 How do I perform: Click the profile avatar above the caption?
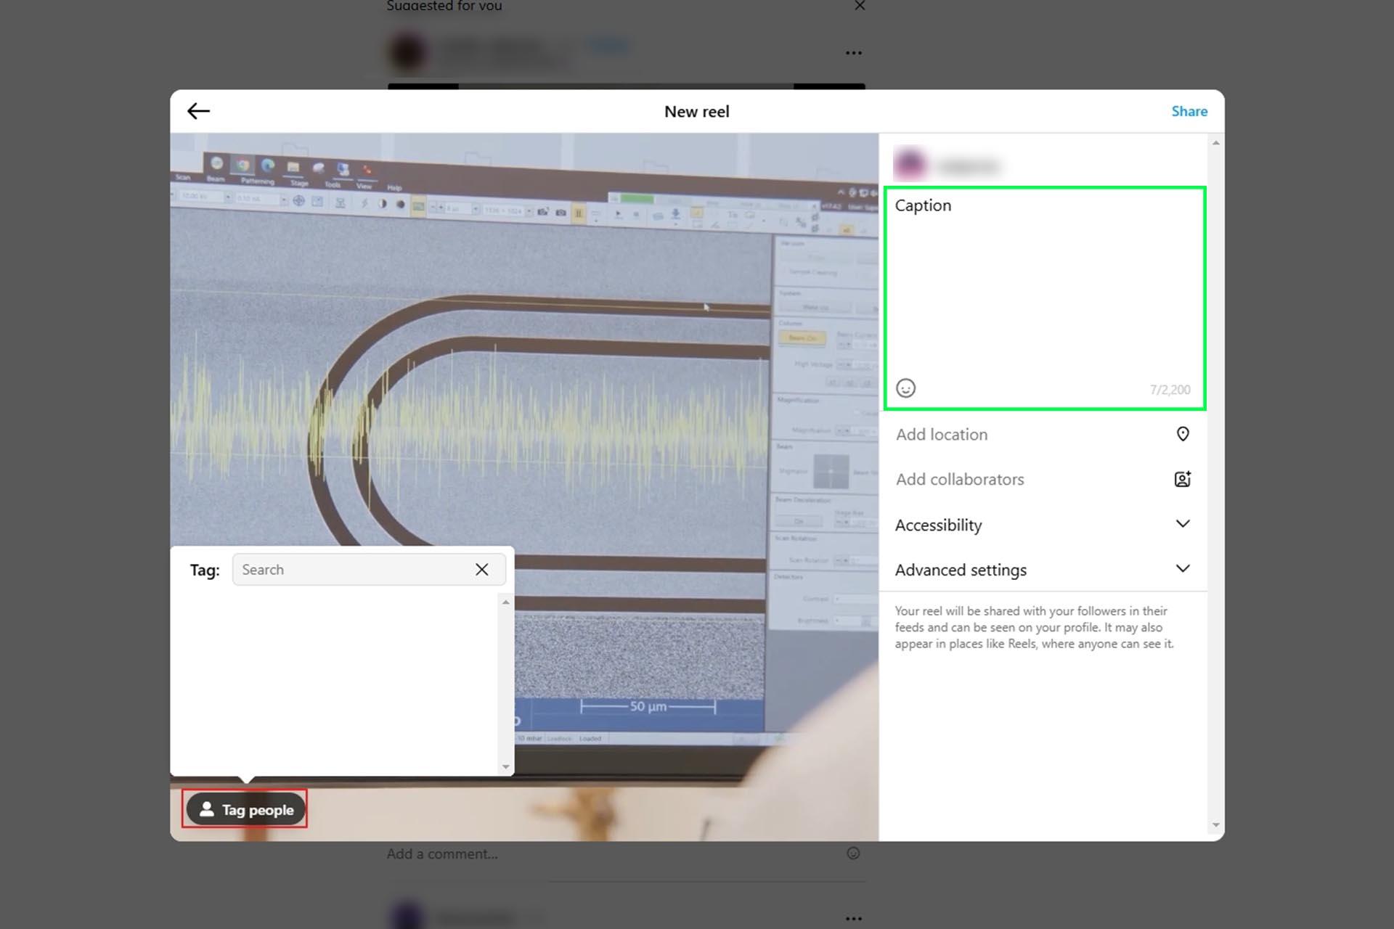[910, 163]
